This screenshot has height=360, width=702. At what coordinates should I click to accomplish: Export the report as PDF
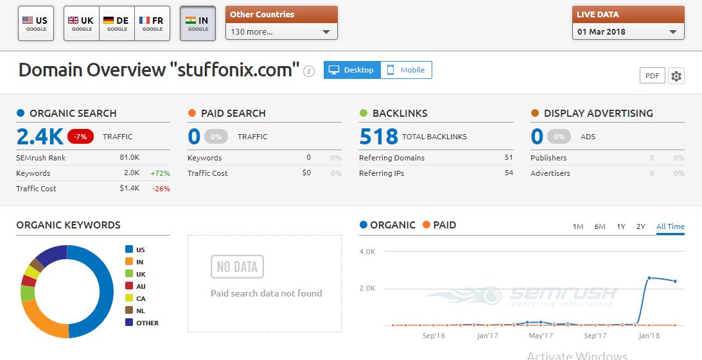coord(653,76)
